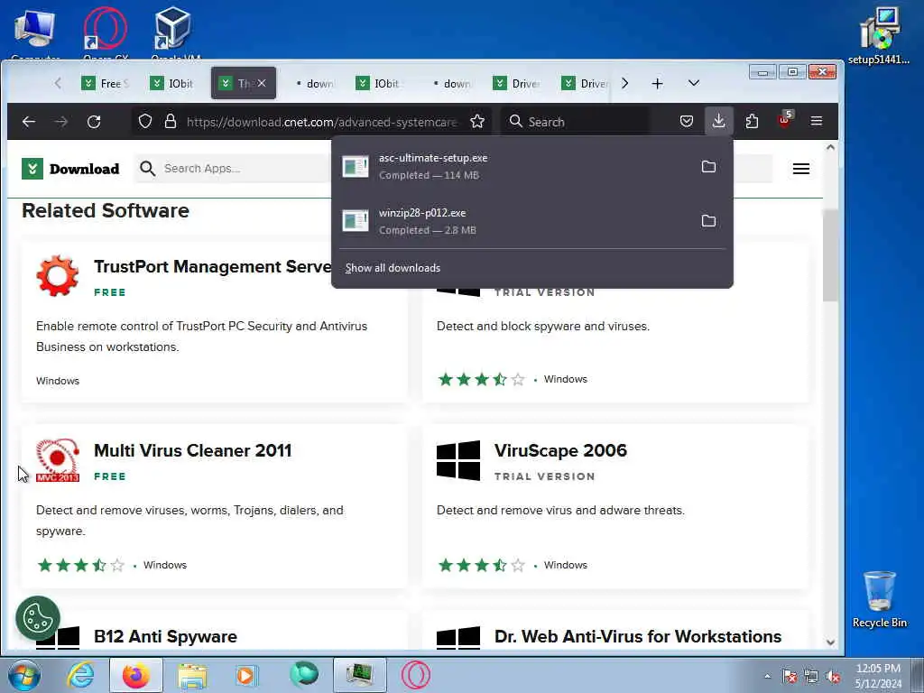Toggle the downloads toolbar button
The image size is (924, 693).
pos(719,122)
